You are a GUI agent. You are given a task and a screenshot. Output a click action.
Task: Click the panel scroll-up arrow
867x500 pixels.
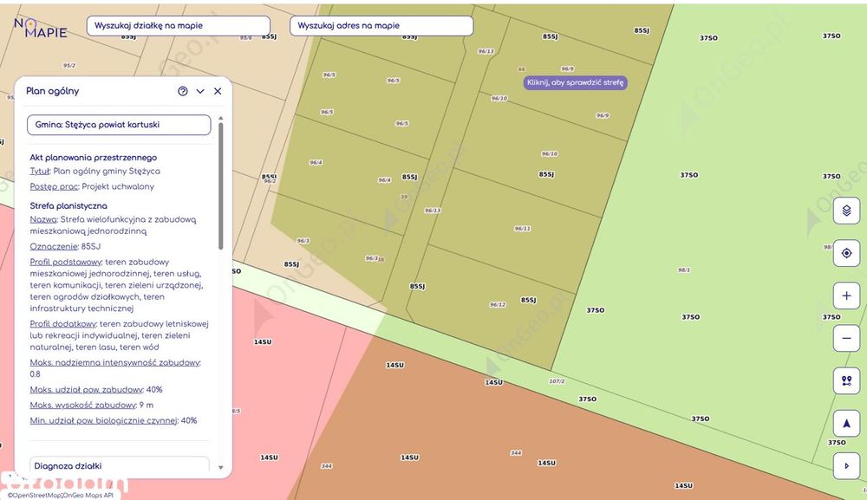click(x=220, y=118)
